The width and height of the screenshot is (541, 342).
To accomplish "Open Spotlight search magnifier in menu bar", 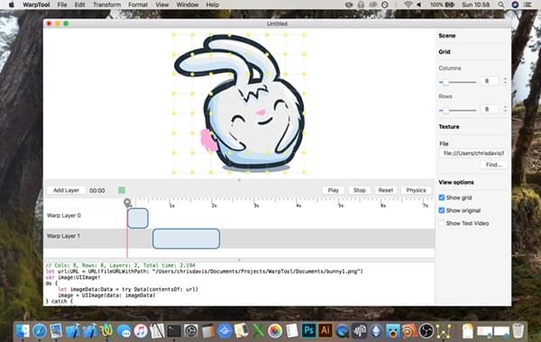I will point(501,4).
